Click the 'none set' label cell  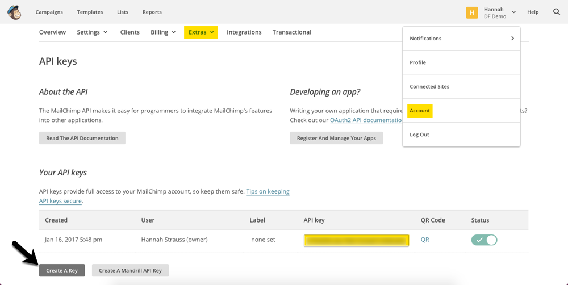pyautogui.click(x=263, y=240)
